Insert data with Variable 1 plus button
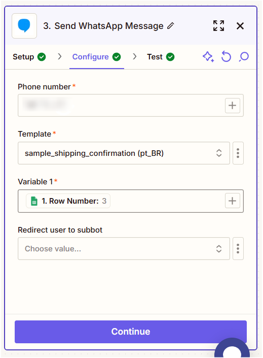Viewport: 263px width, 358px height. click(233, 201)
